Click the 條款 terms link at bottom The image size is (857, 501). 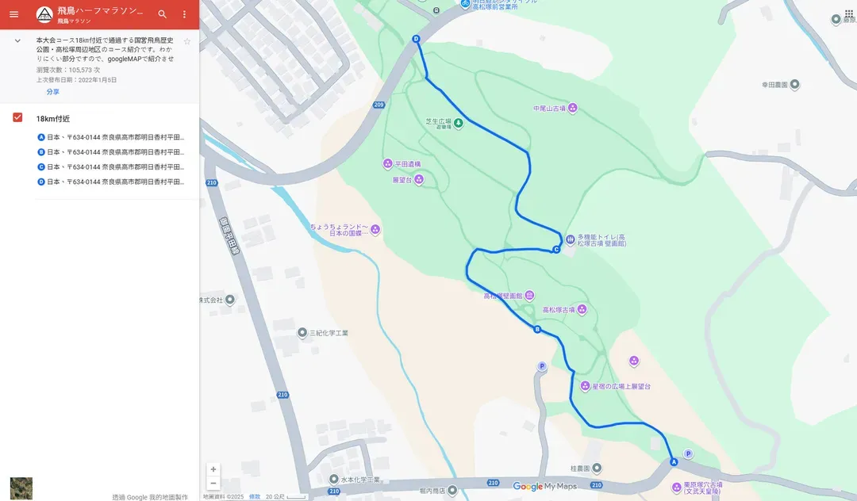pyautogui.click(x=255, y=496)
